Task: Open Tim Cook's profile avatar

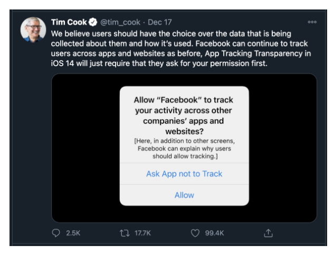Action: click(x=33, y=29)
